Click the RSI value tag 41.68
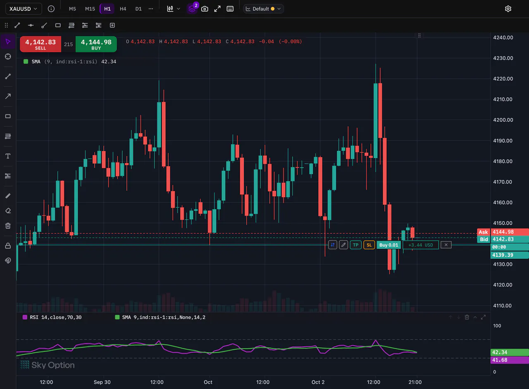This screenshot has height=389, width=529. tap(510, 360)
